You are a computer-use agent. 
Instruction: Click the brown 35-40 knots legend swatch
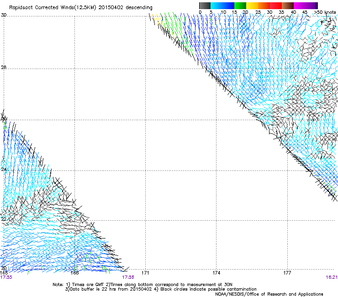(x=288, y=5)
